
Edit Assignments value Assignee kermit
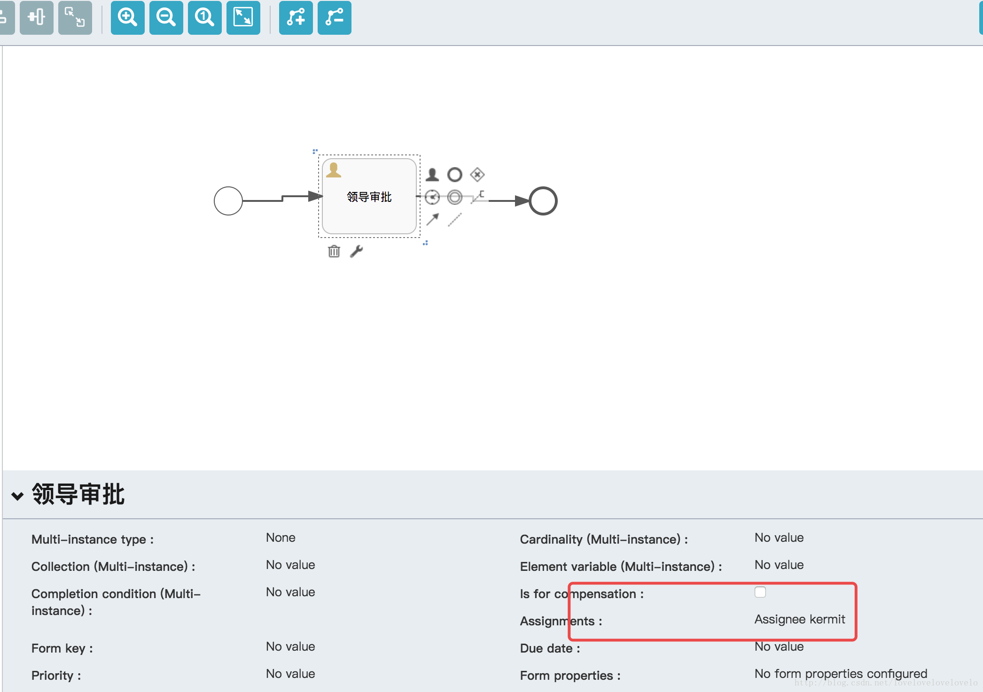tap(800, 619)
